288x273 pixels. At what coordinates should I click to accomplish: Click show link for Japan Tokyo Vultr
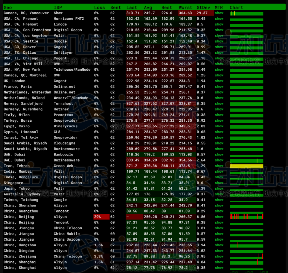coord(219,188)
